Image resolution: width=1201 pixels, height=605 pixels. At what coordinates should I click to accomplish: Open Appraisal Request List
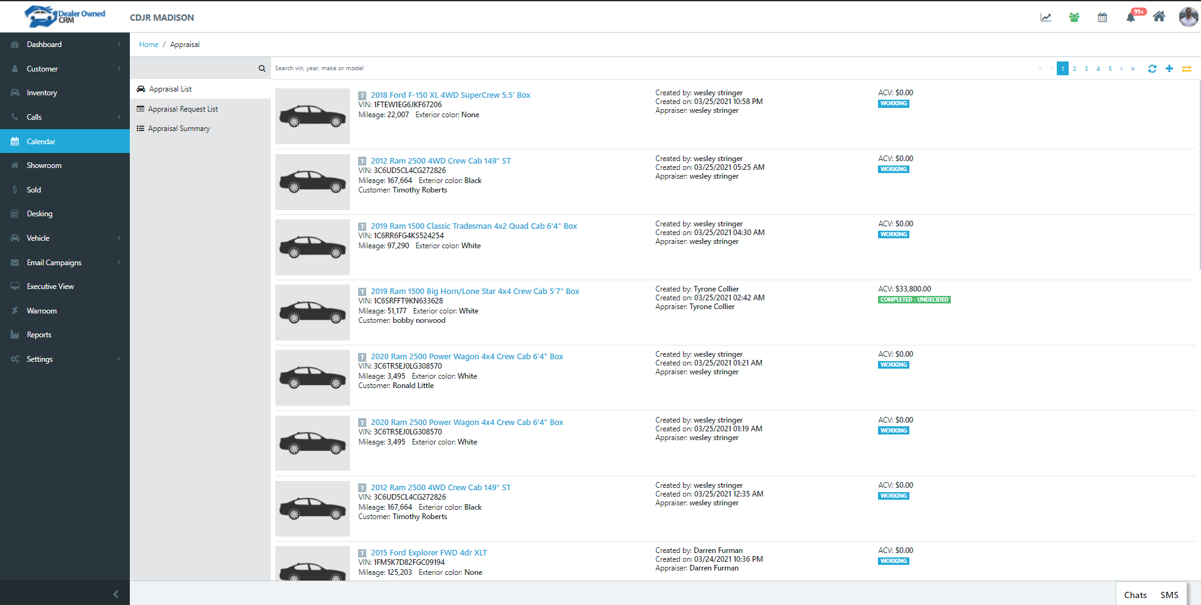tap(183, 109)
